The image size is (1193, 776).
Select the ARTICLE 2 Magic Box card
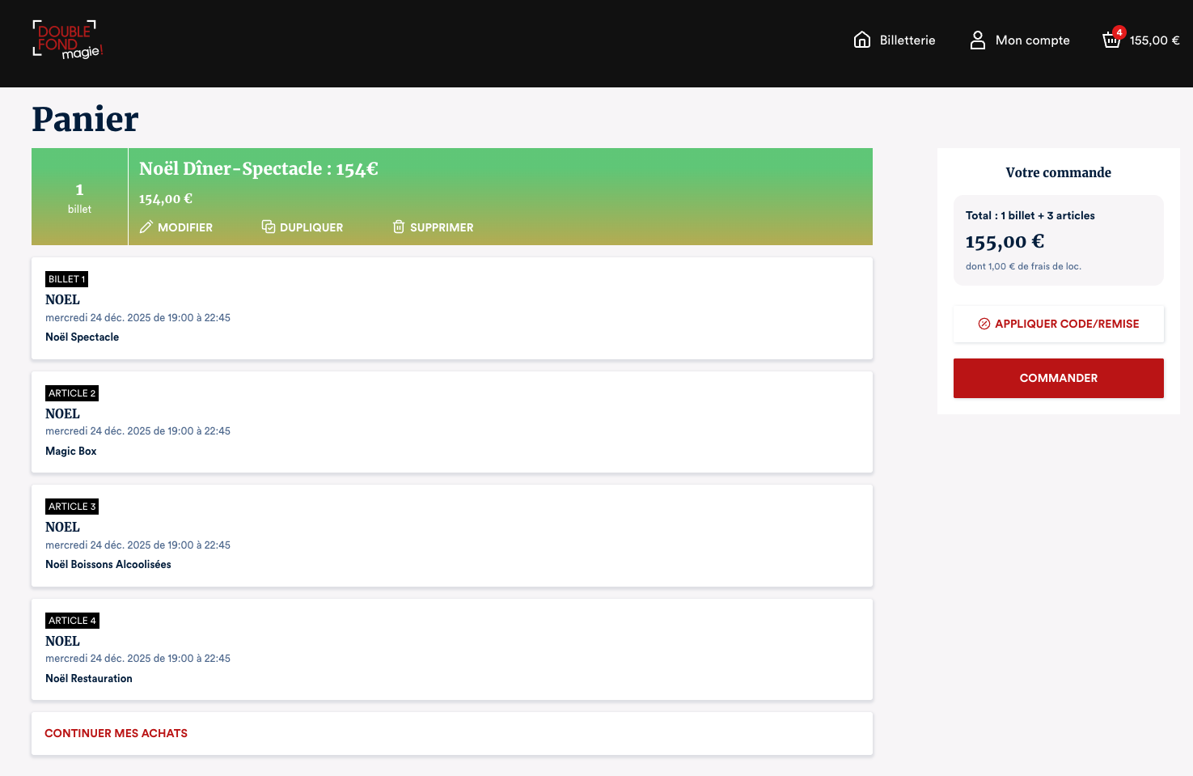tap(451, 422)
